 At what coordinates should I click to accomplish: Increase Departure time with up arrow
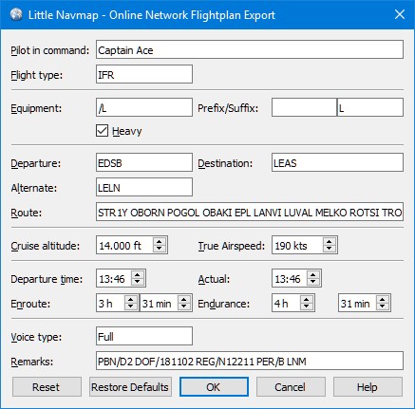[138, 274]
